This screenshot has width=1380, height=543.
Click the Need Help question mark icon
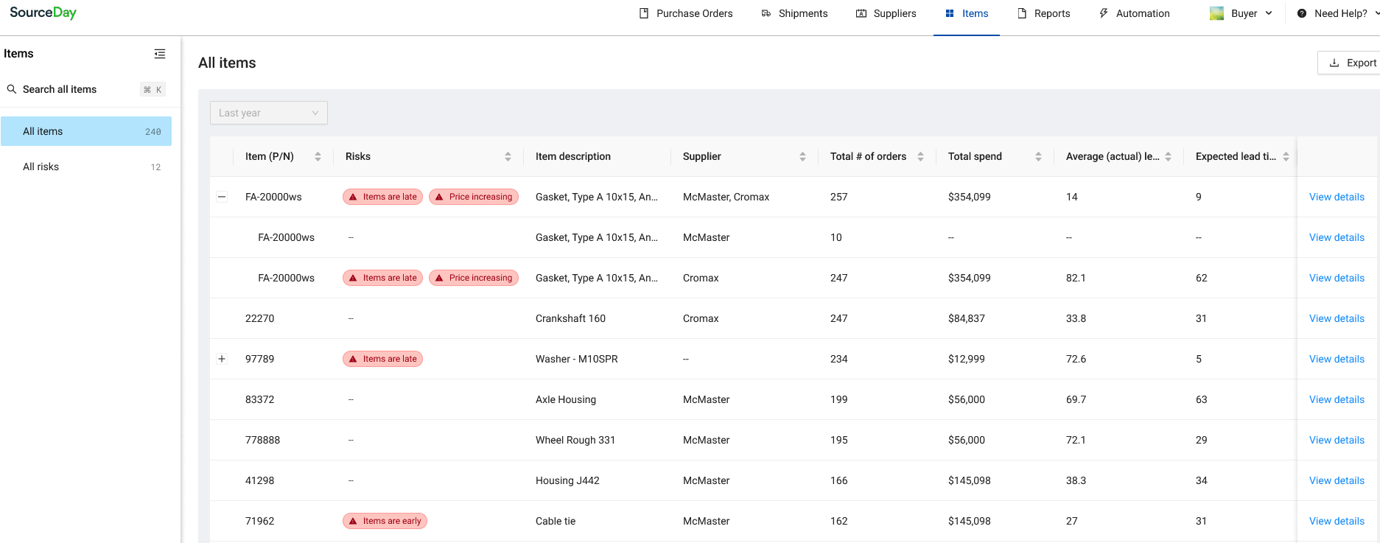pos(1302,13)
